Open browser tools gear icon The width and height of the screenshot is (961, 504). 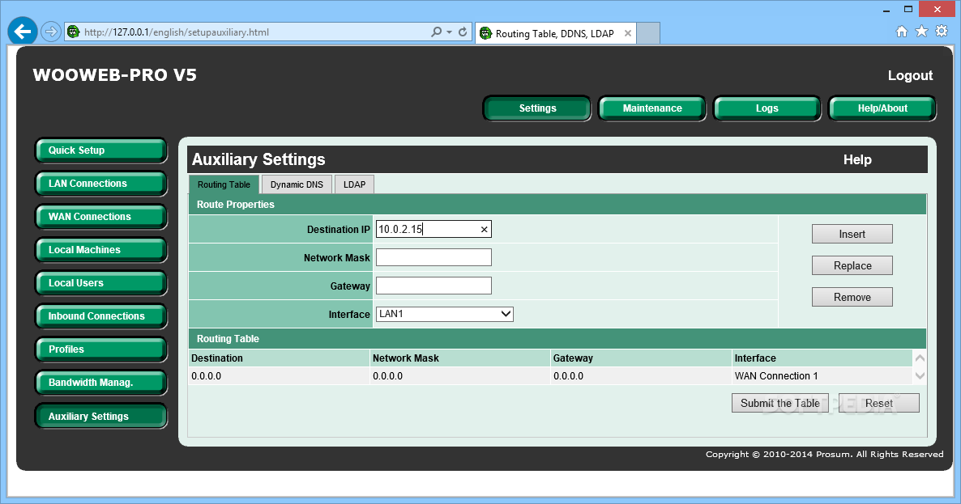(x=942, y=32)
